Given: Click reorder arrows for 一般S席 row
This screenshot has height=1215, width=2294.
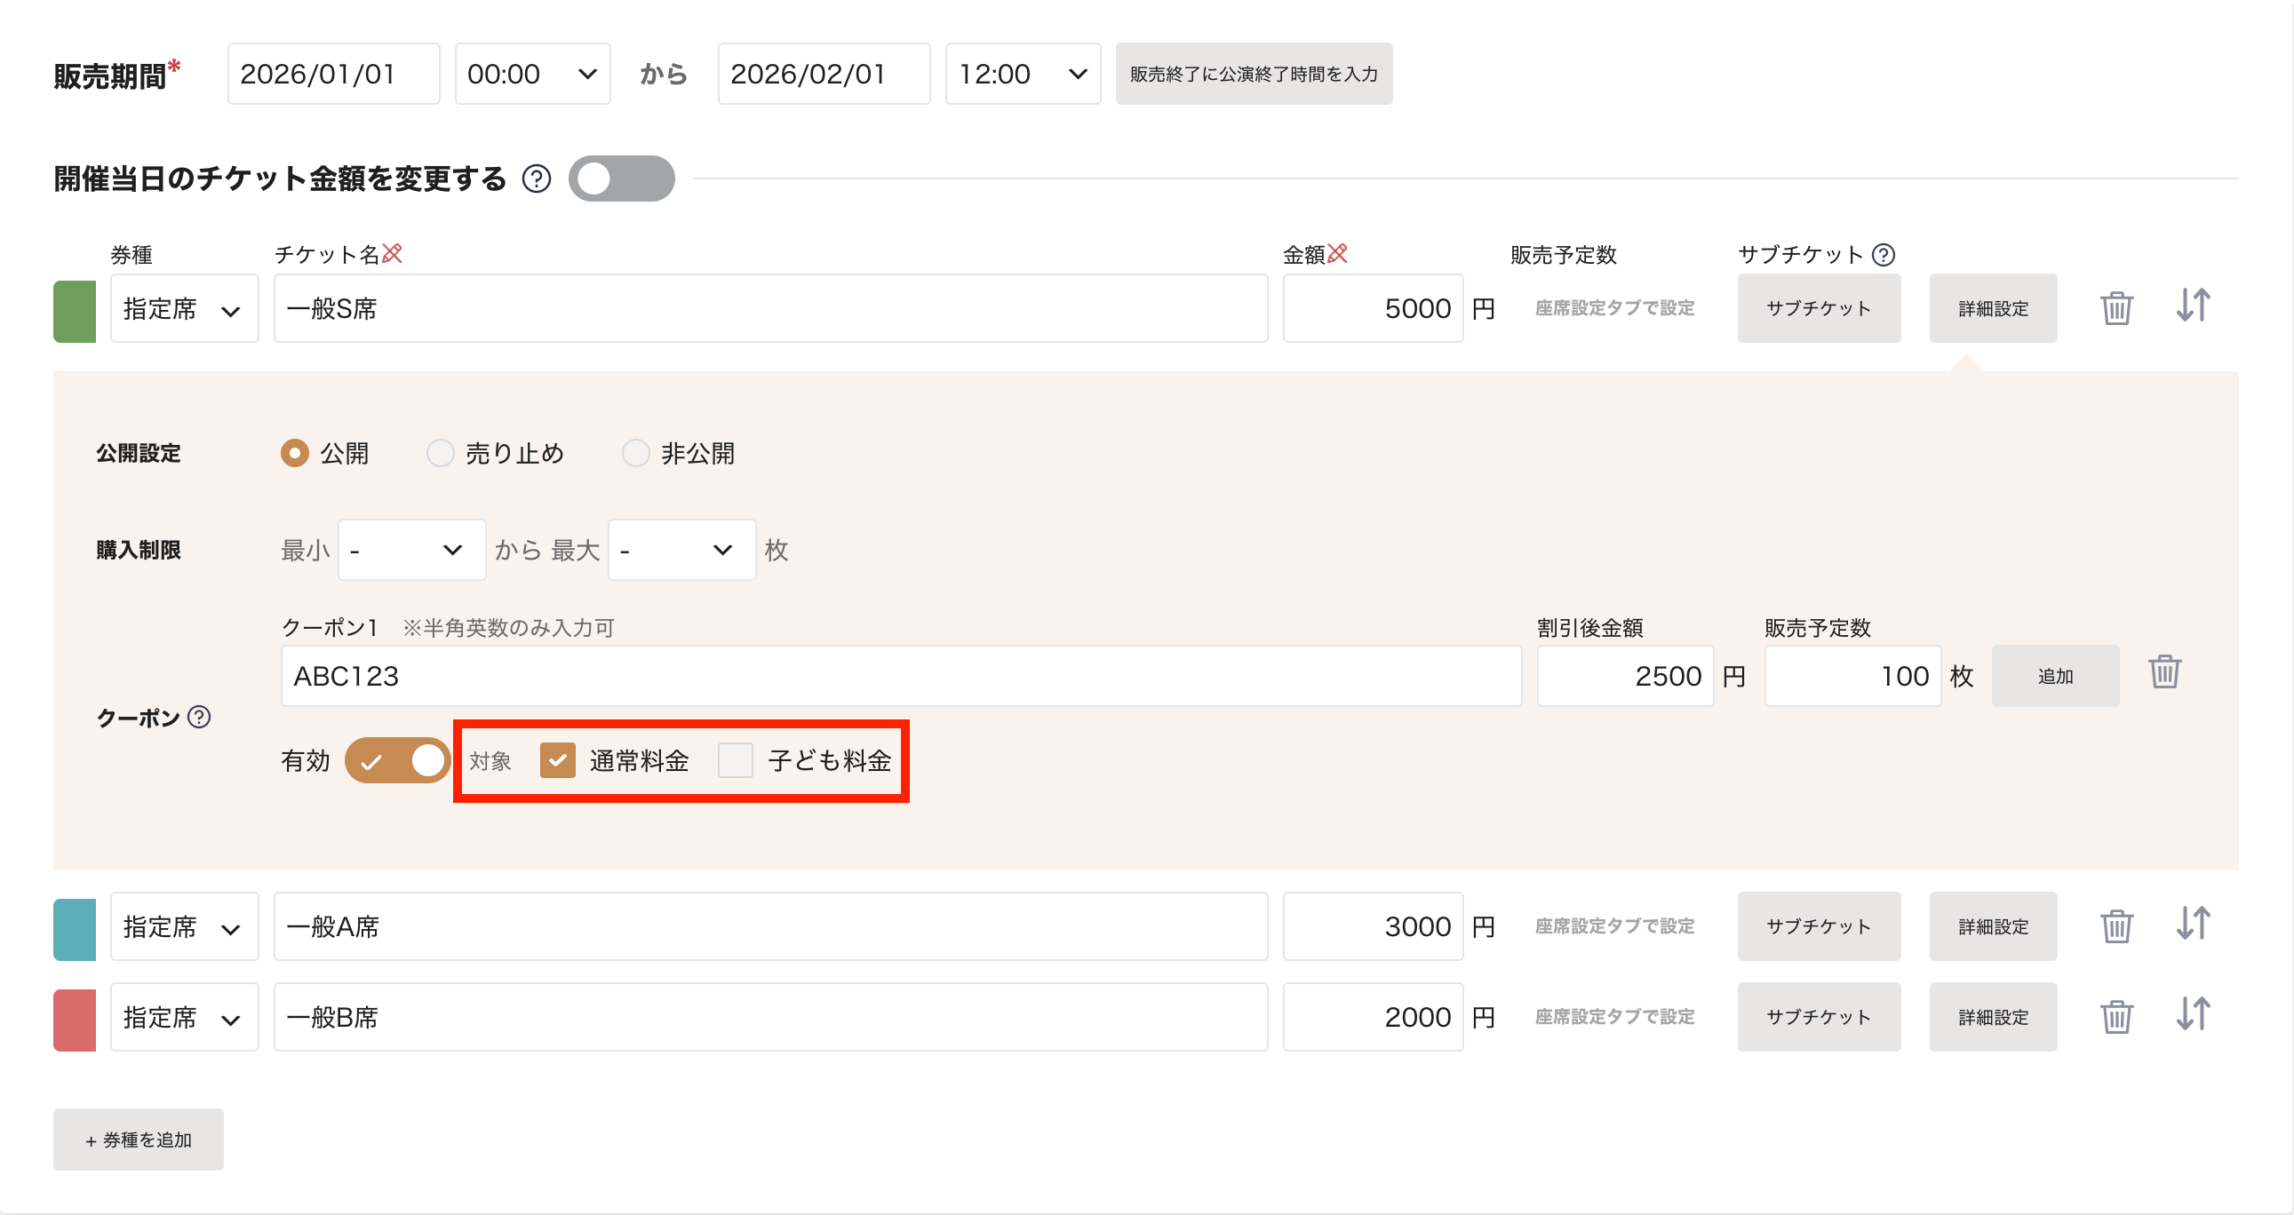Looking at the screenshot, I should pos(2193,306).
